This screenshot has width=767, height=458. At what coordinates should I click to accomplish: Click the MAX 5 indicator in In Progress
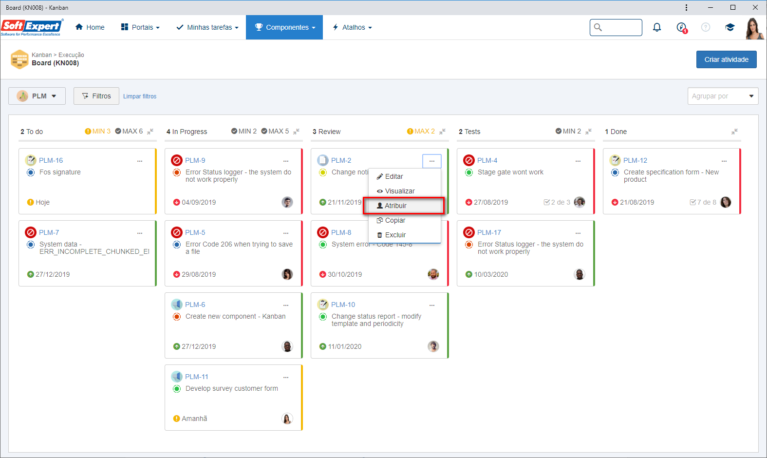(275, 131)
